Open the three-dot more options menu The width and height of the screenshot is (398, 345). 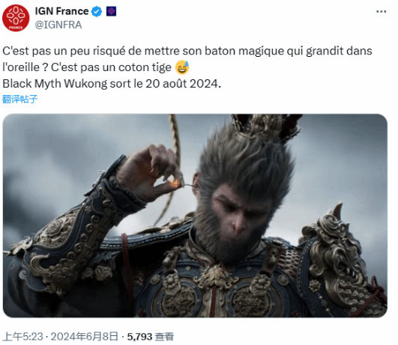[x=382, y=11]
